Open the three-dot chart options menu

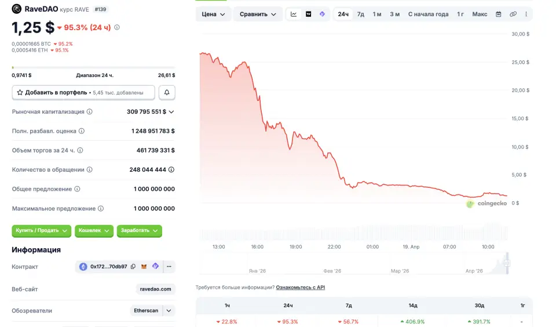(526, 14)
